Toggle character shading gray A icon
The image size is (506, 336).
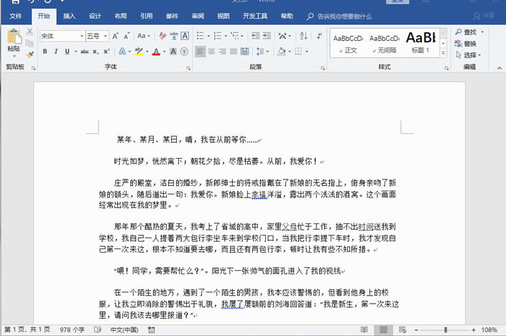tap(173, 51)
